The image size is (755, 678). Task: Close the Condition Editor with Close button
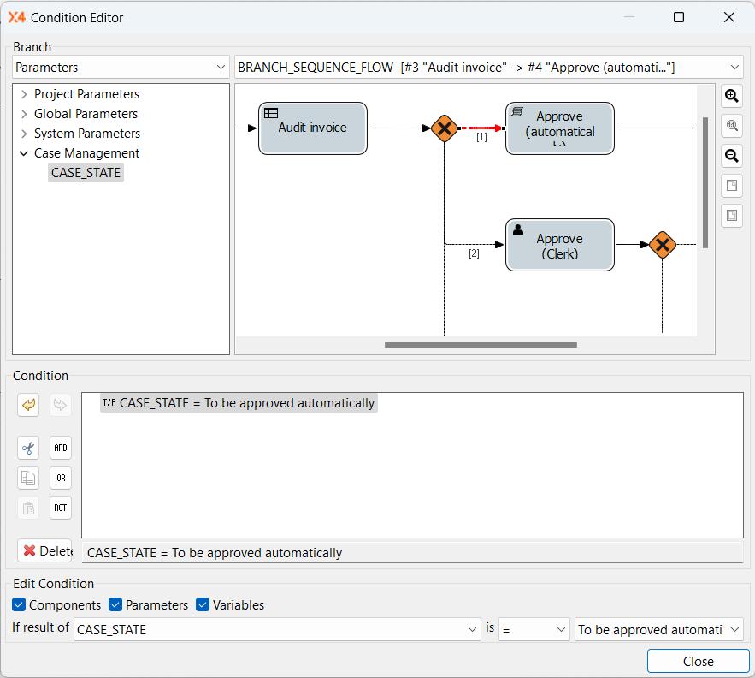pos(698,661)
